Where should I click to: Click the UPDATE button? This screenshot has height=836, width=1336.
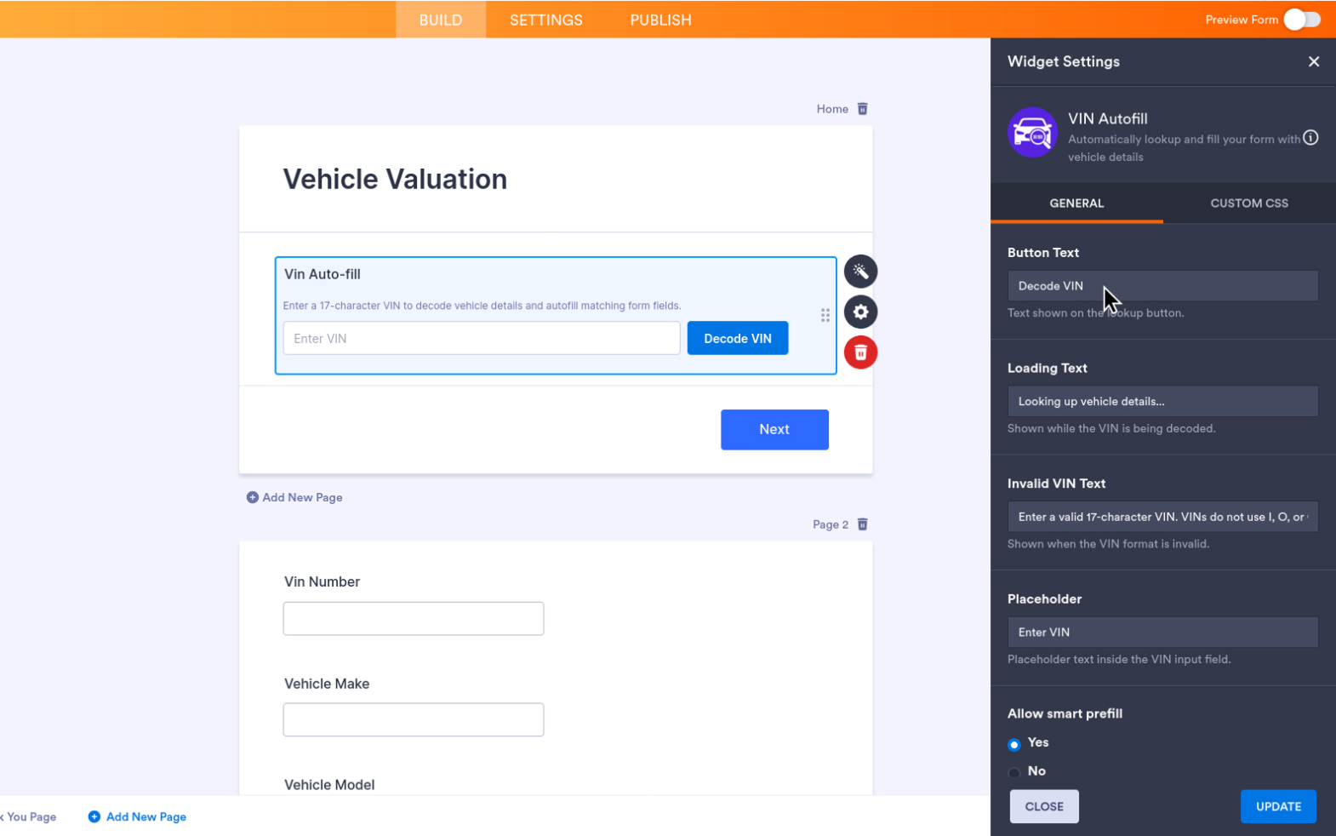pos(1278,806)
